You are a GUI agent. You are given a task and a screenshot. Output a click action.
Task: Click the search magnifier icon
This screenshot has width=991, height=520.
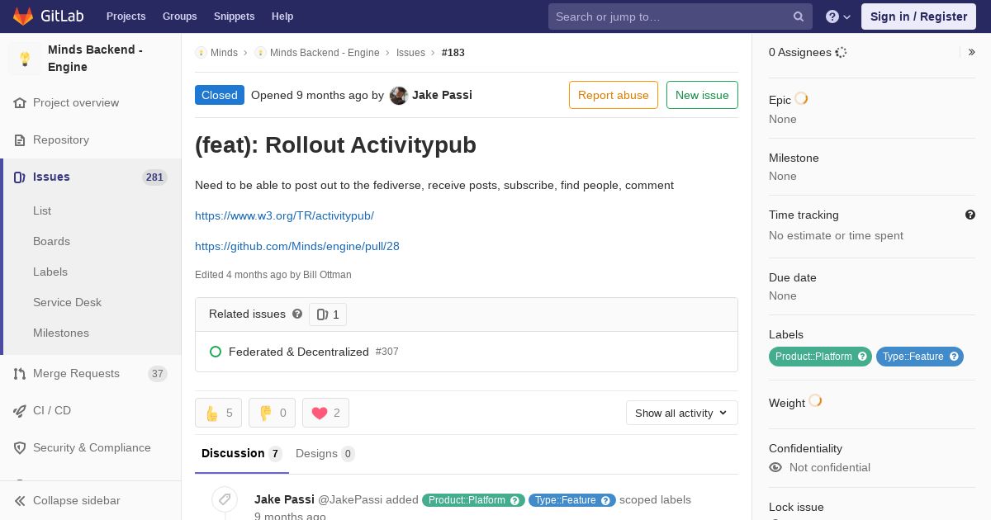[799, 17]
